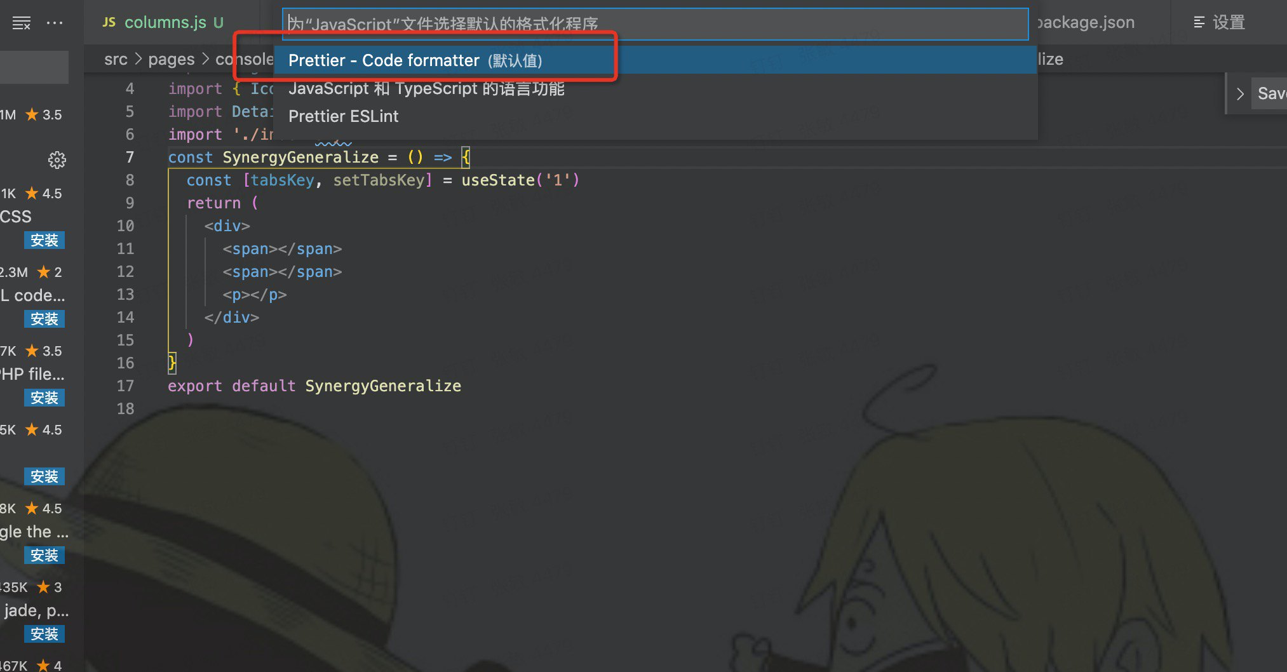This screenshot has height=672, width=1287.
Task: Click the filter extensions list icon
Action: coord(22,24)
